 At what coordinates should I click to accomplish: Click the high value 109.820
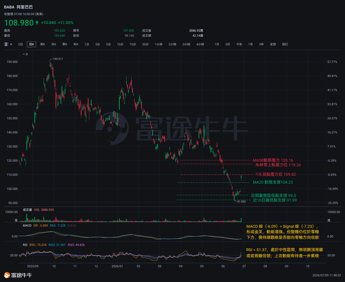coord(59,31)
